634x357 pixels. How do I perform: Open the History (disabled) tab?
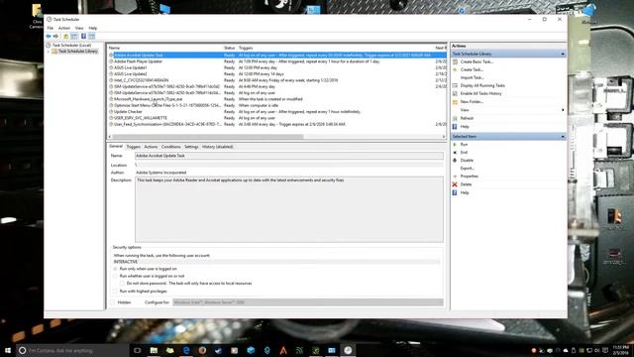click(x=218, y=147)
